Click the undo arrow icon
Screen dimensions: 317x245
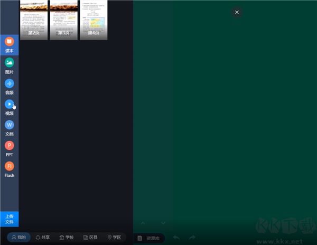pos(176,237)
